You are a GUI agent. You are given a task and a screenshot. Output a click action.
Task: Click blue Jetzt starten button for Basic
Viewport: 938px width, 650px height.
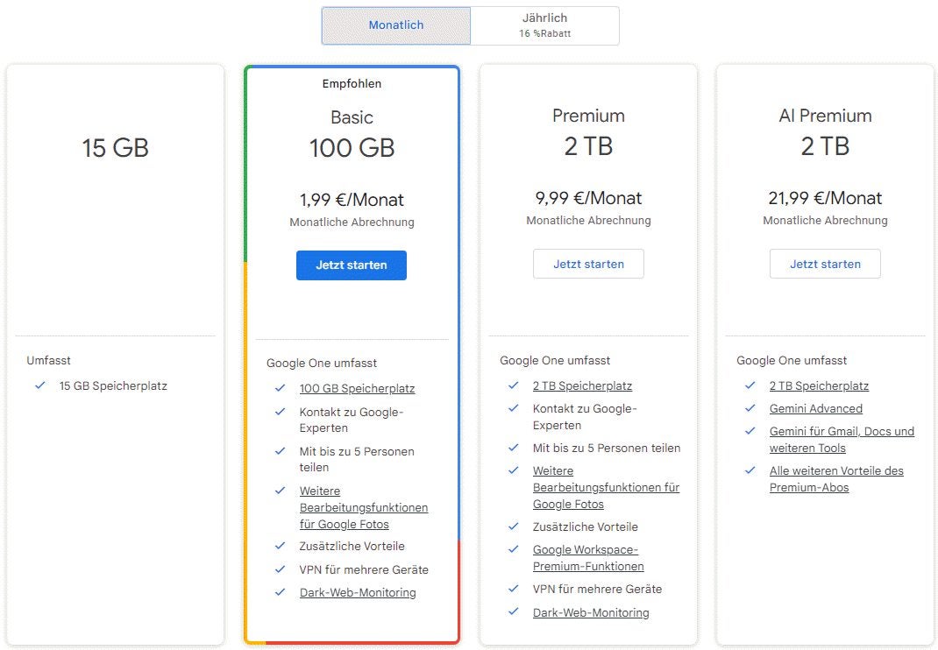[x=352, y=265]
